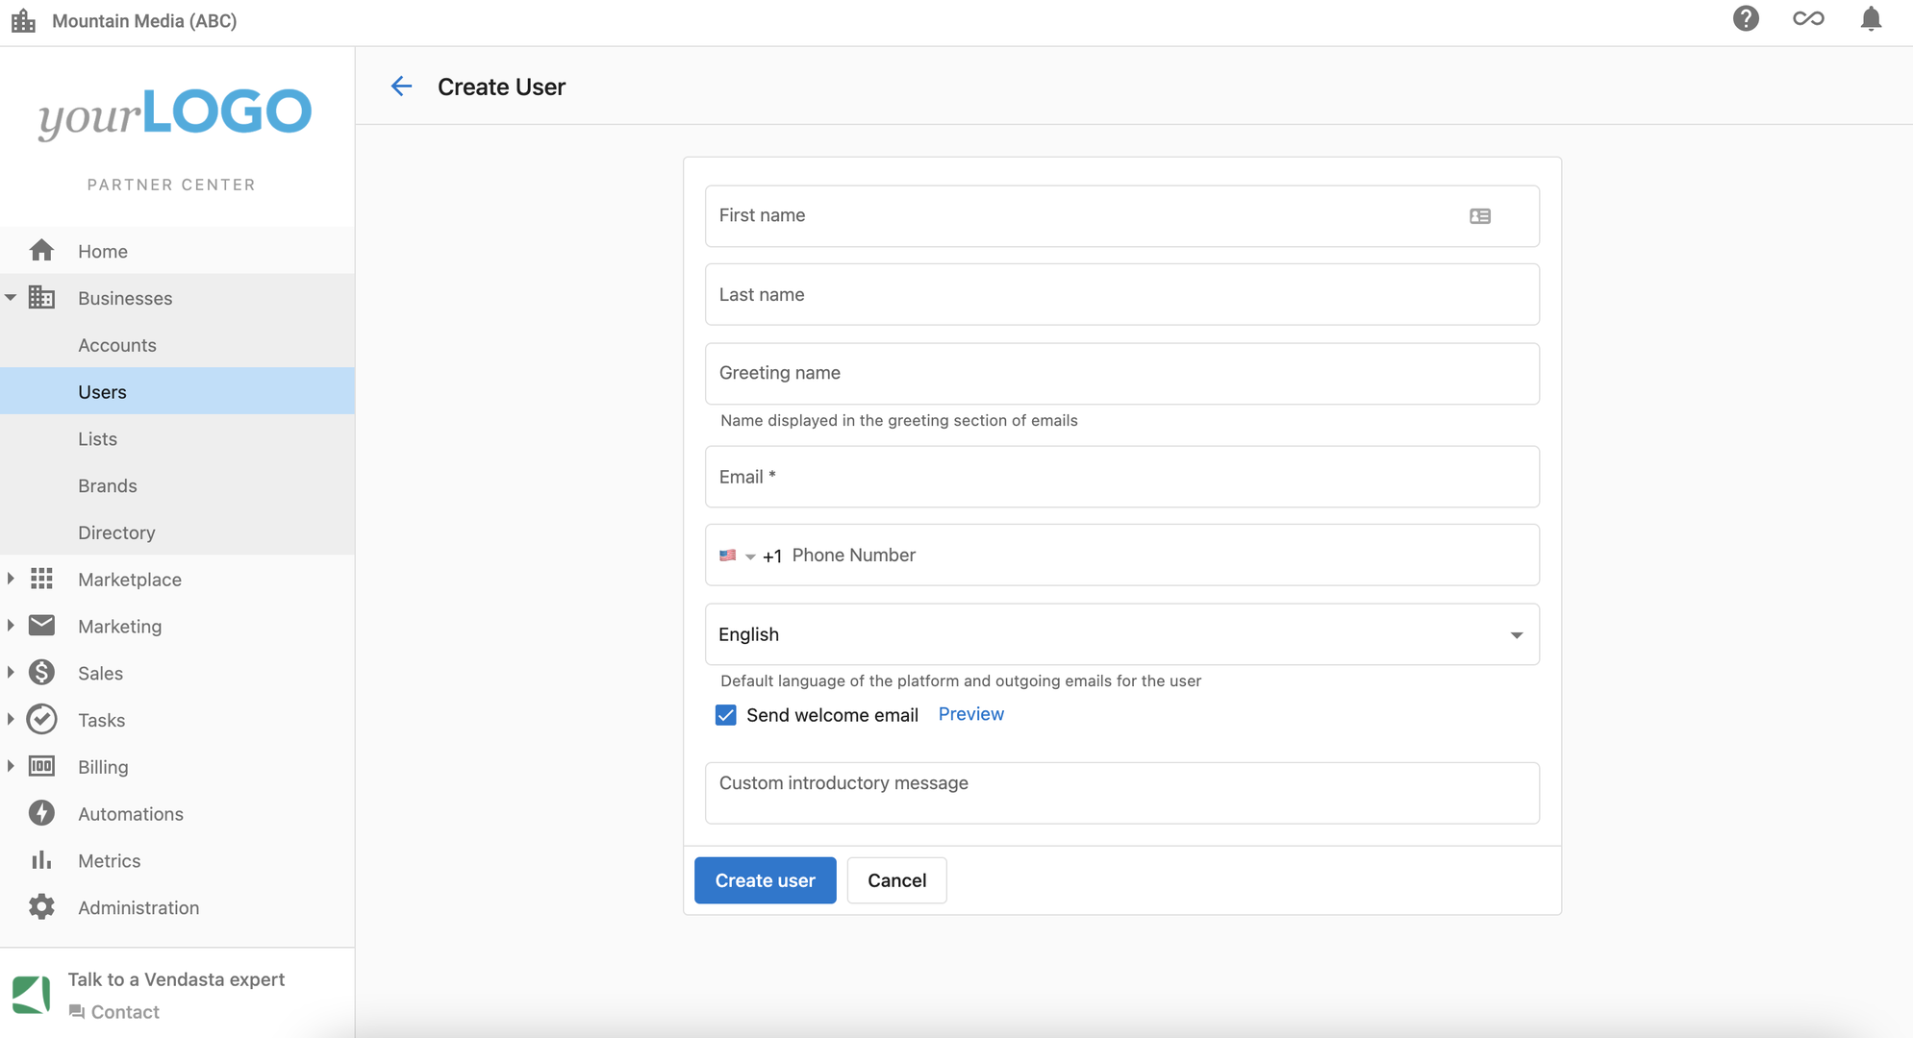Image resolution: width=1913 pixels, height=1038 pixels.
Task: Click the infinity loop icon in header
Action: point(1808,19)
